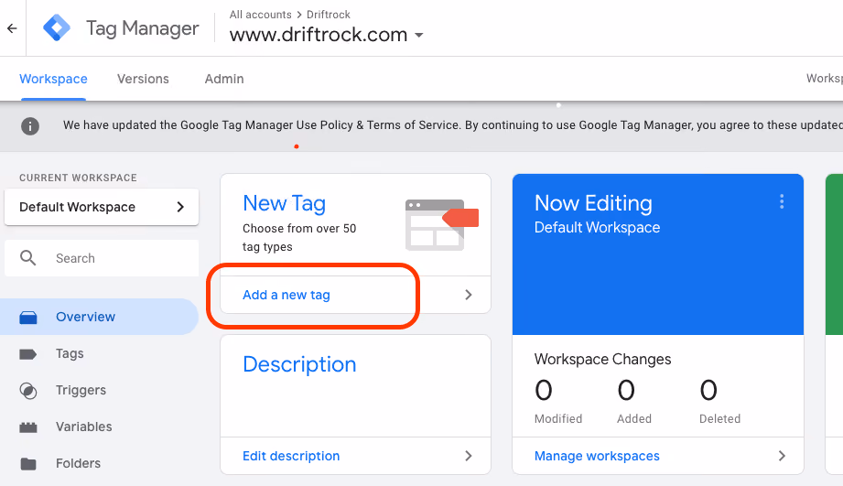Open Folders in the sidebar
Image resolution: width=843 pixels, height=486 pixels.
[79, 463]
